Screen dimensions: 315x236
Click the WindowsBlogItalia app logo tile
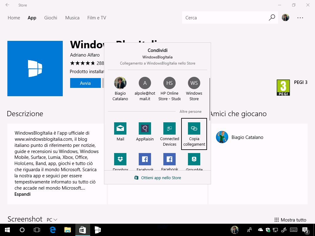35,69
